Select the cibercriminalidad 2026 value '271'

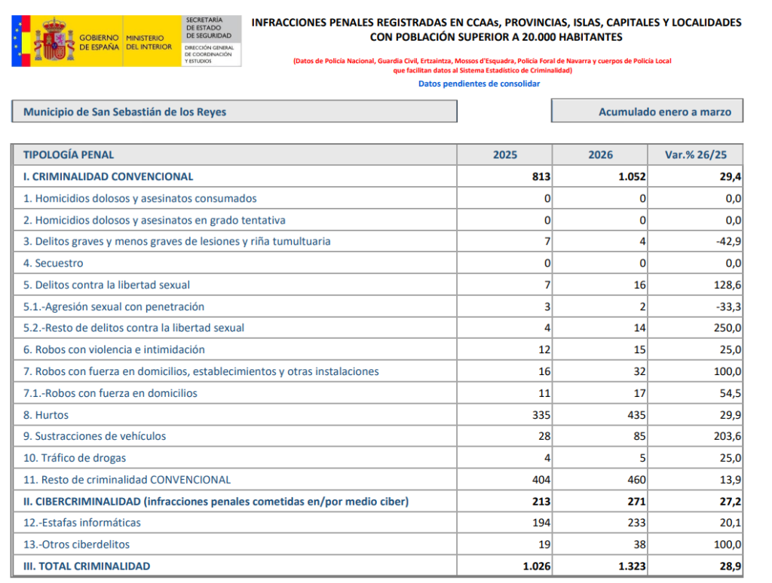tap(636, 502)
